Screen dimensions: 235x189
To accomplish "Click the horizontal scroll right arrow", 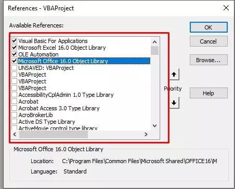I will coord(146,134).
